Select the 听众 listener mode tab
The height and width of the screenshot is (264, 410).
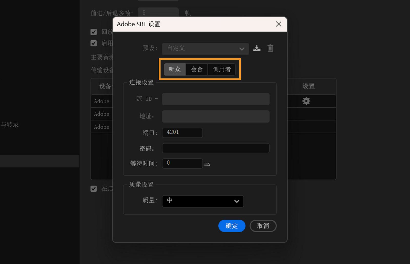175,69
